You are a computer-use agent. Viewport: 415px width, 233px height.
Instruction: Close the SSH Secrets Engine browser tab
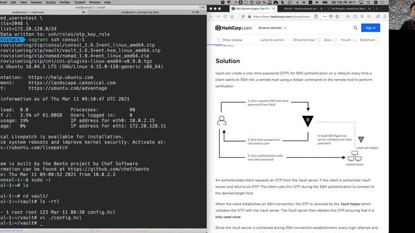pyautogui.click(x=274, y=8)
